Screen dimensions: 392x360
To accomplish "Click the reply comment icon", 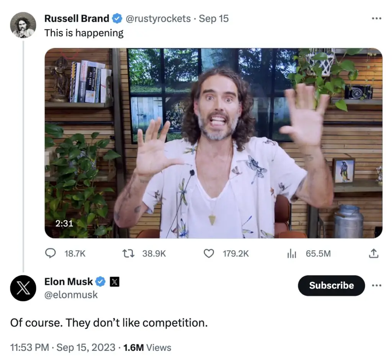I will pos(50,254).
